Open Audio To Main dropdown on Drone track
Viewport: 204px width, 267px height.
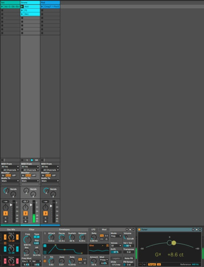pyautogui.click(x=30, y=181)
